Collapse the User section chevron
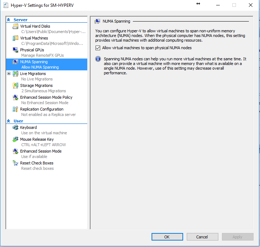The height and width of the screenshot is (247, 260). [x=9, y=121]
